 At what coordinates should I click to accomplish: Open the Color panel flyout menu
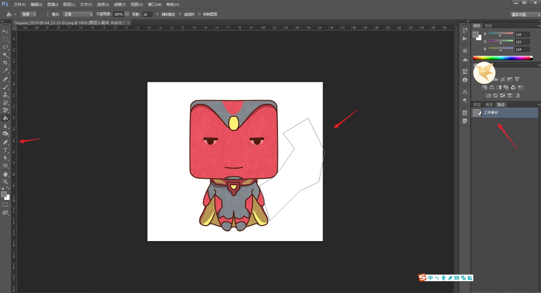point(539,26)
